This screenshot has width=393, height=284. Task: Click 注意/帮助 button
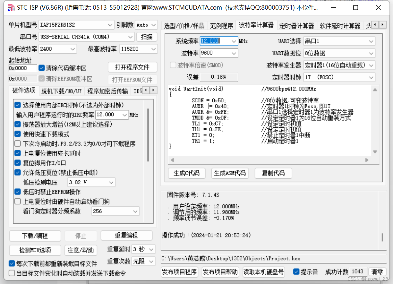coord(81,250)
